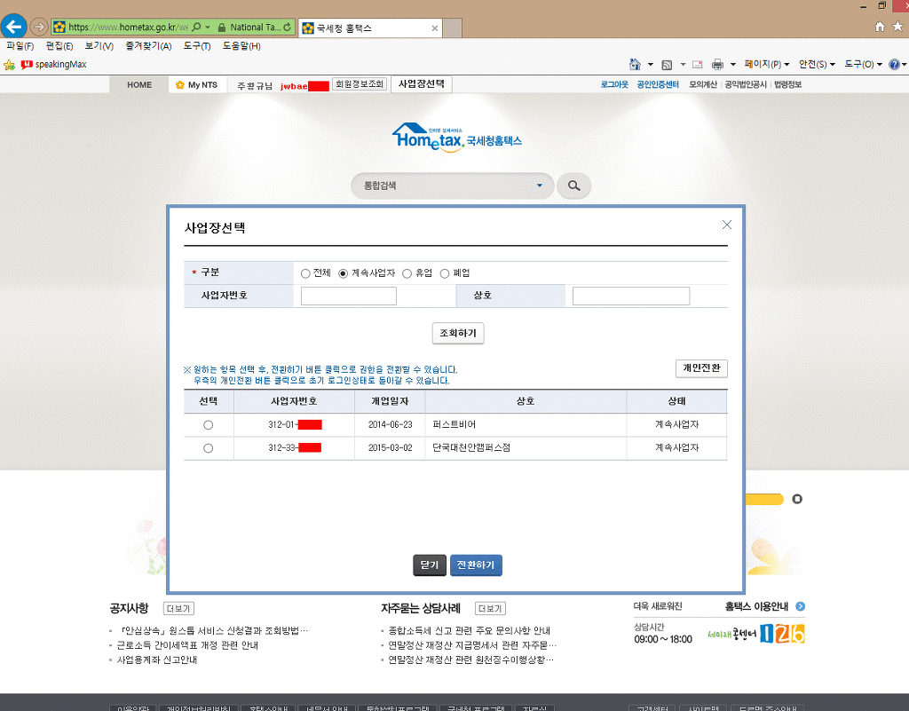Open the 모의계산 link
909x711 pixels.
(703, 84)
